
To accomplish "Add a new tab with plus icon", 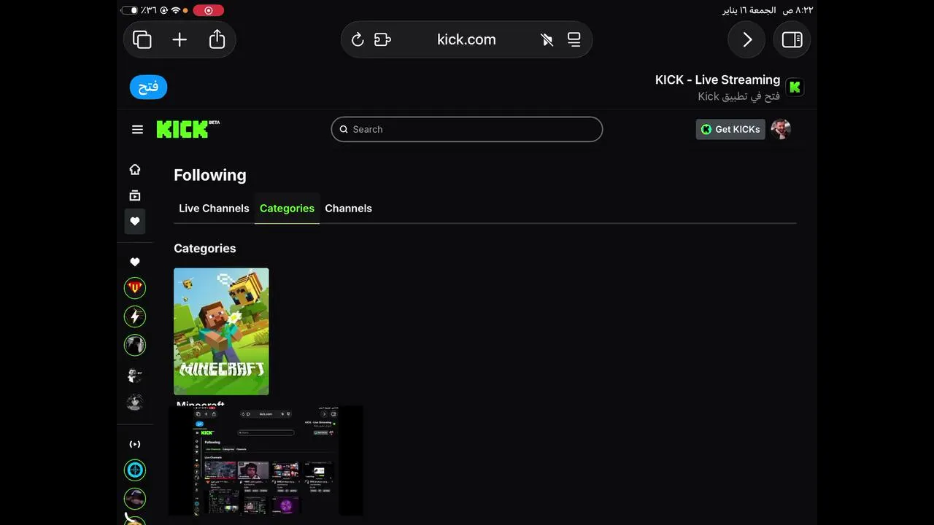I will 180,39.
